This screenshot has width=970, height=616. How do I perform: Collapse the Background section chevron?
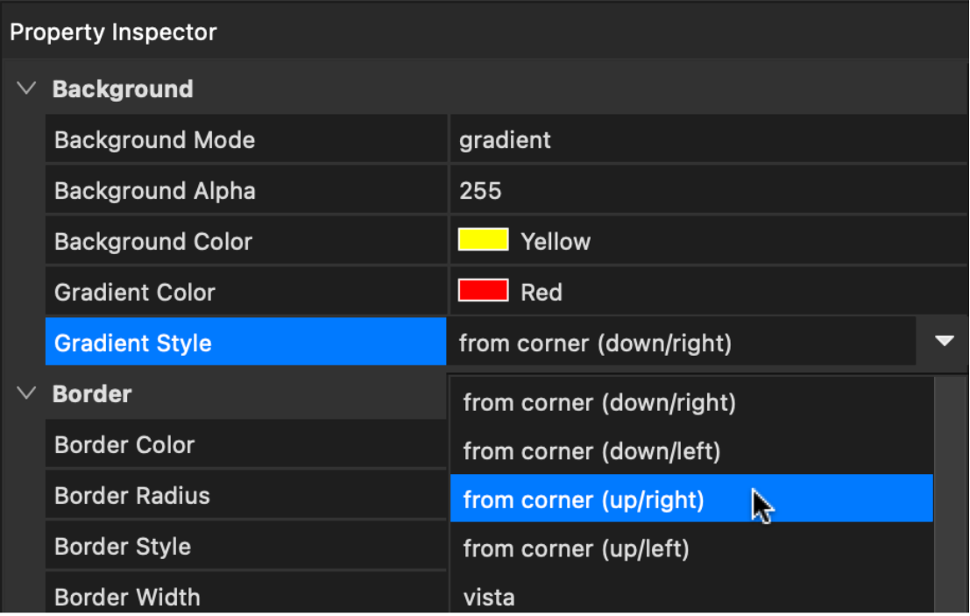point(27,89)
